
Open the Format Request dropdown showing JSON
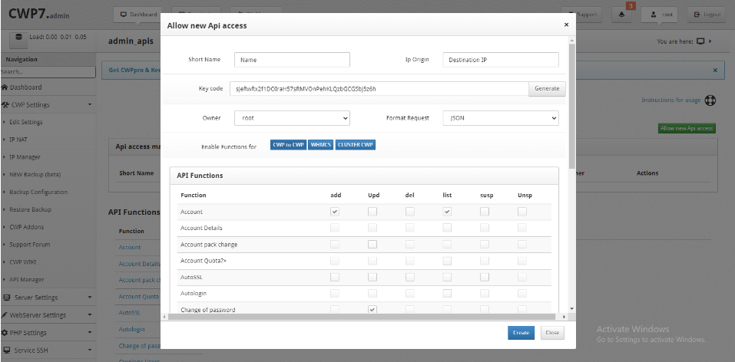click(x=501, y=118)
